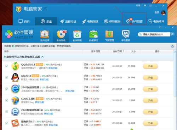Viewport: 177px width, 130px height.
Task: Click 升级 button for QQ音乐10.1
Action: point(150,66)
